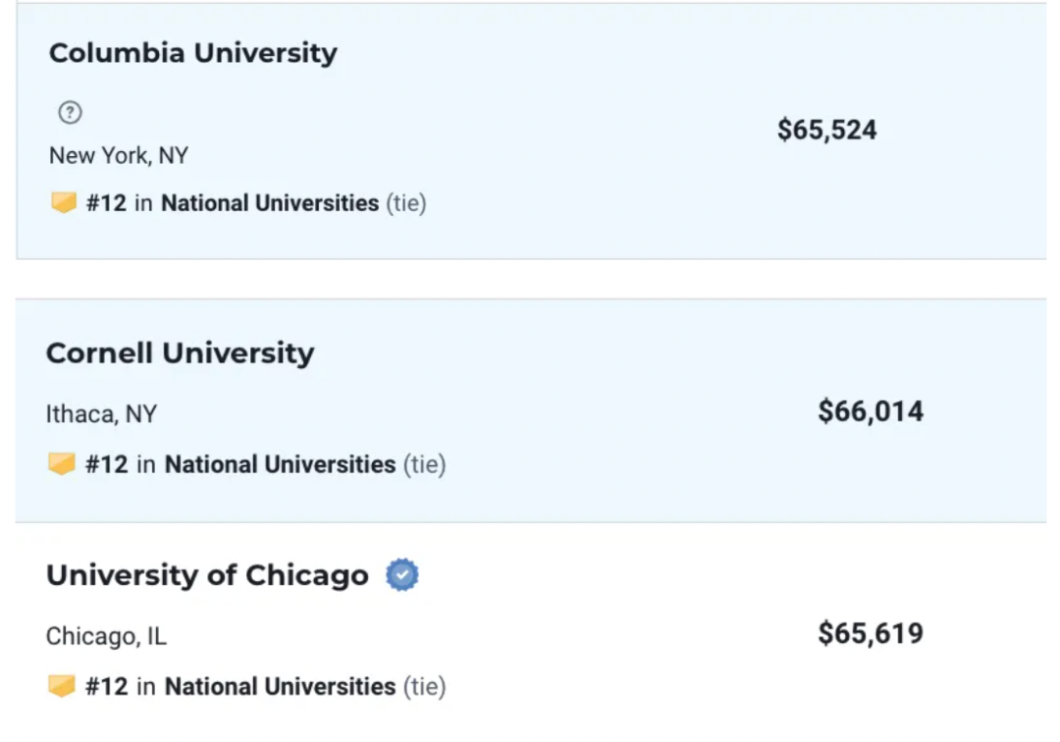Click the help question mark icon under Columbia
Screen dimensions: 1060x742
tap(70, 112)
